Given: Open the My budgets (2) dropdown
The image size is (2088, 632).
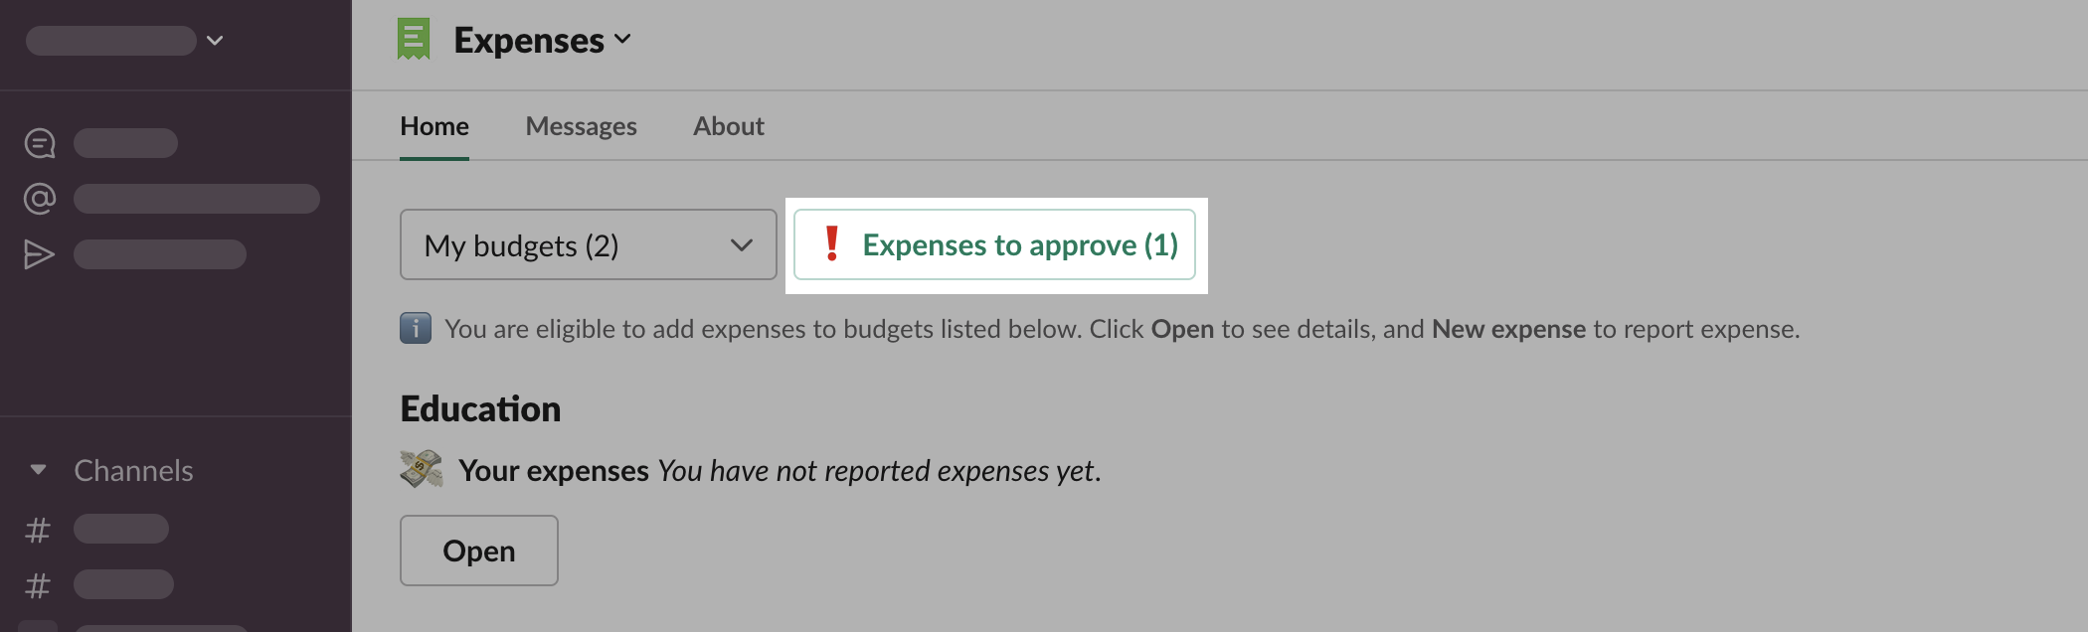Looking at the screenshot, I should [x=588, y=244].
